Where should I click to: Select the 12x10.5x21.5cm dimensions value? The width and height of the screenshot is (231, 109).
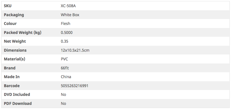[75, 50]
